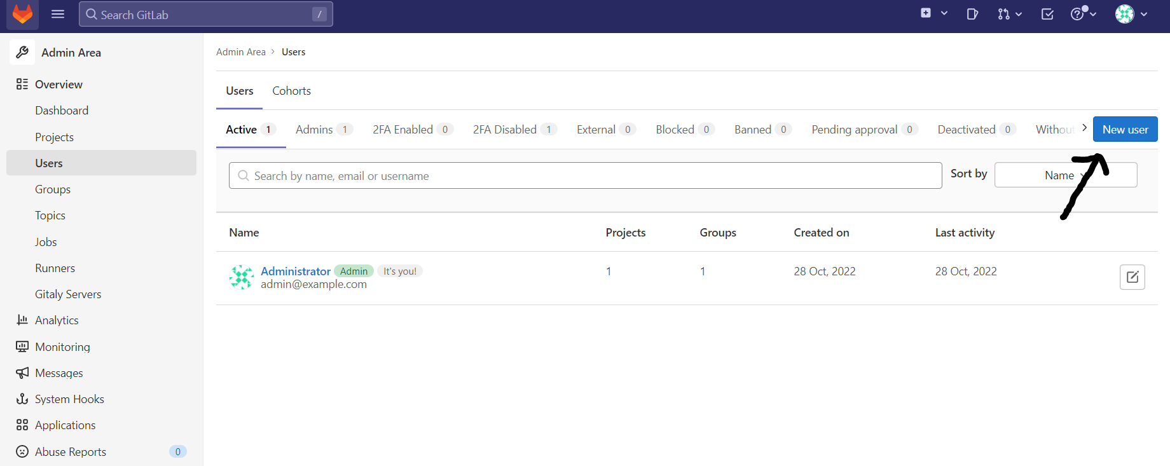
Task: Open Gitaly Servers in sidebar
Action: click(68, 294)
